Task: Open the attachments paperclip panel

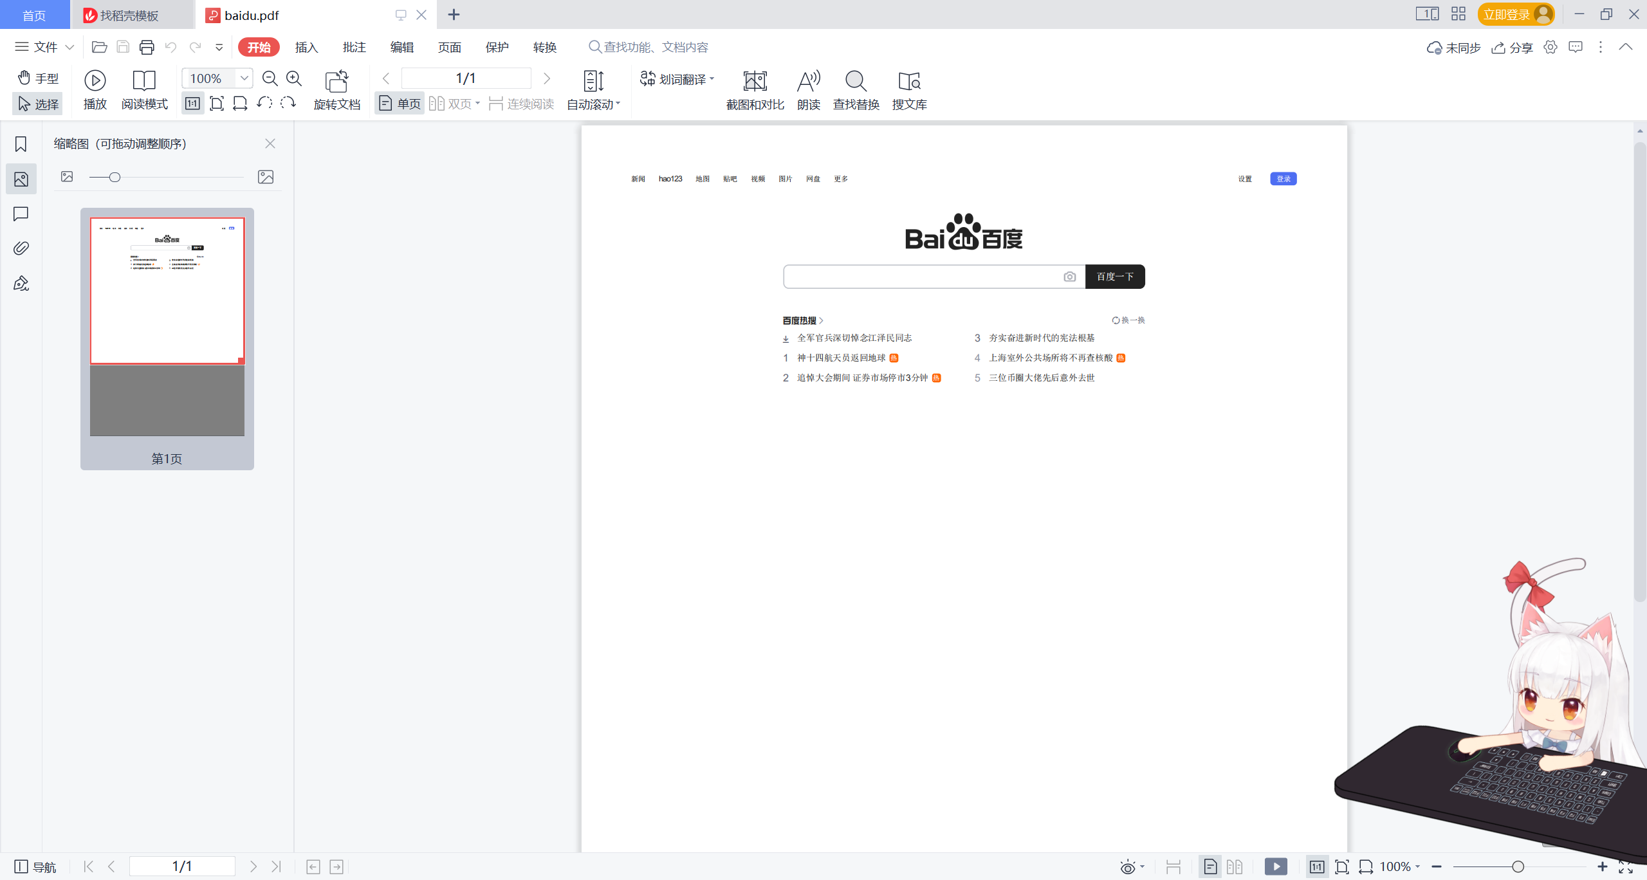Action: [x=21, y=248]
